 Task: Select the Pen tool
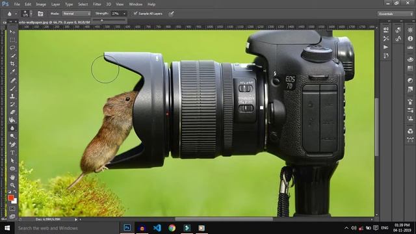[x=12, y=144]
